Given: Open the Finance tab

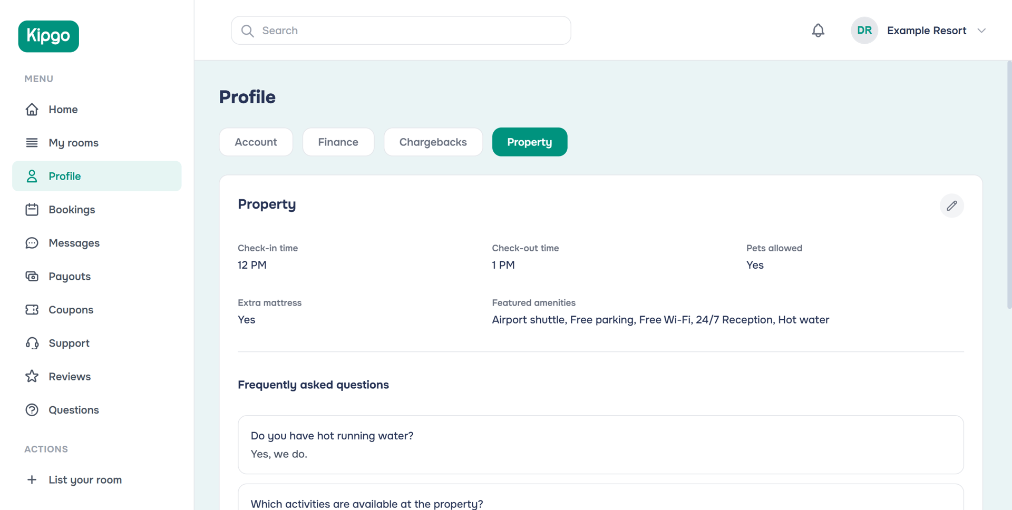Looking at the screenshot, I should 338,142.
